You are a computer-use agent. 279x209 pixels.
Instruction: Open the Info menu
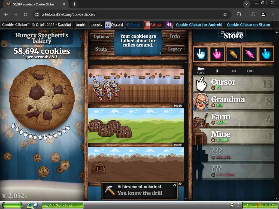click(x=175, y=36)
